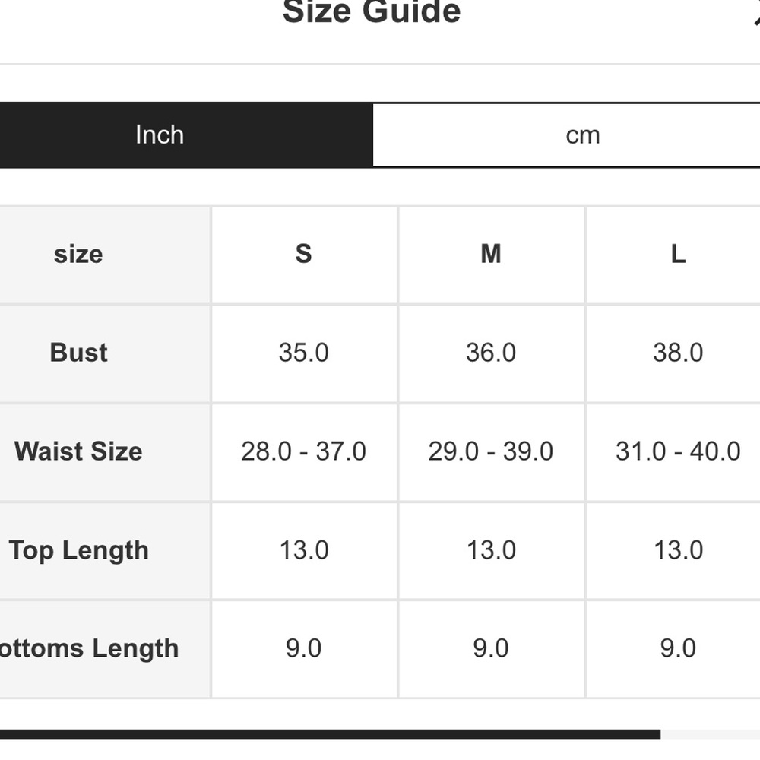Click the Top Length row label
Viewport: 760px width, 760px height.
coord(78,550)
